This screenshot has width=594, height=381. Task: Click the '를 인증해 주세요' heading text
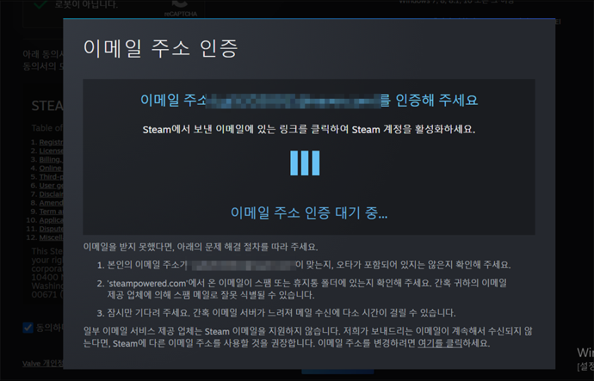click(429, 100)
